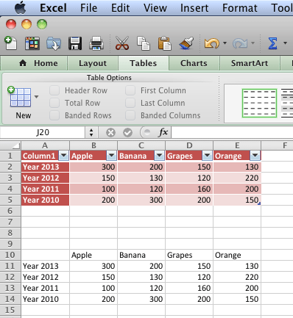Switch to the Charts ribbon tab
This screenshot has width=293, height=318.
coord(194,63)
